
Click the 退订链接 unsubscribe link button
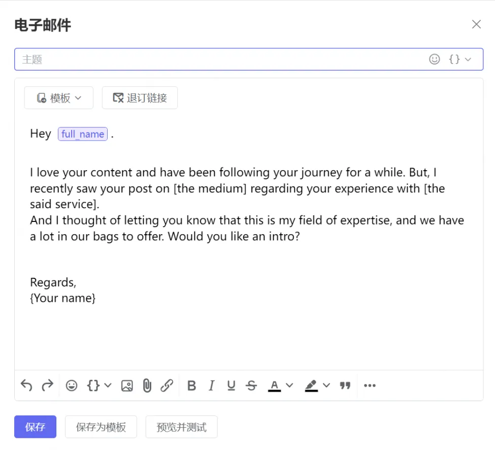coord(140,98)
